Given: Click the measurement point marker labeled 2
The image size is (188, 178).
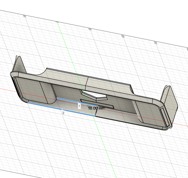Looking at the screenshot, I should click(x=63, y=113).
